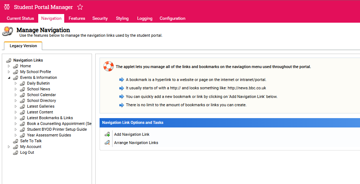Click the chain icon beside Safe To Talk
Viewport: 360px width, 184px height.
16,141
